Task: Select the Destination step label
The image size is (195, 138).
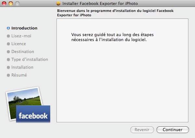Action: [x=23, y=52]
